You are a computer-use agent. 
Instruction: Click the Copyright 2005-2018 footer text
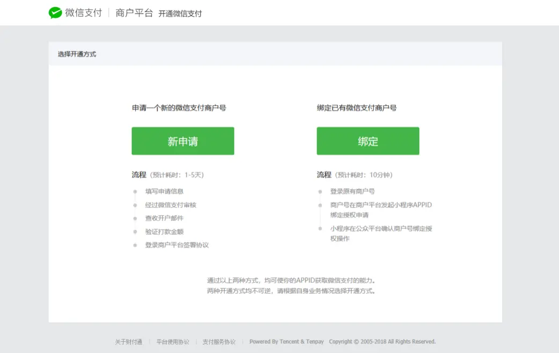[382, 342]
